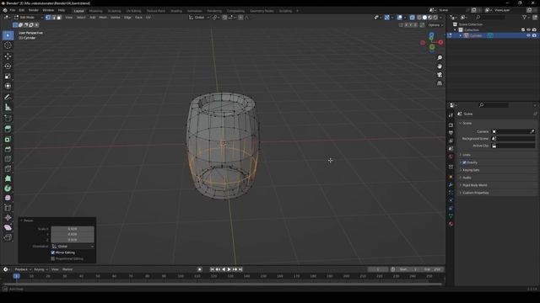Enable vertex select mode

[48, 17]
